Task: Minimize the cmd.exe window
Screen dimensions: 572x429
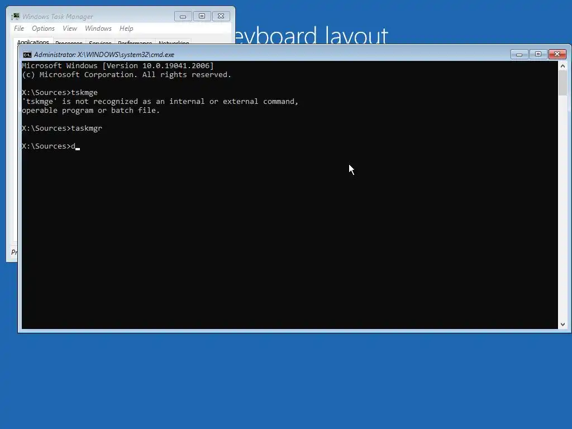Action: point(519,54)
